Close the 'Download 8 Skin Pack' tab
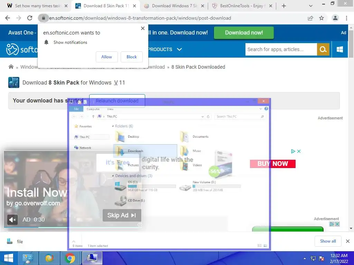Screen dimensions: 354x265 click(134, 6)
